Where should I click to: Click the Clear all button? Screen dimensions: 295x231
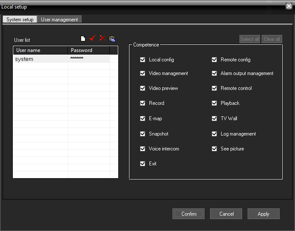(272, 39)
